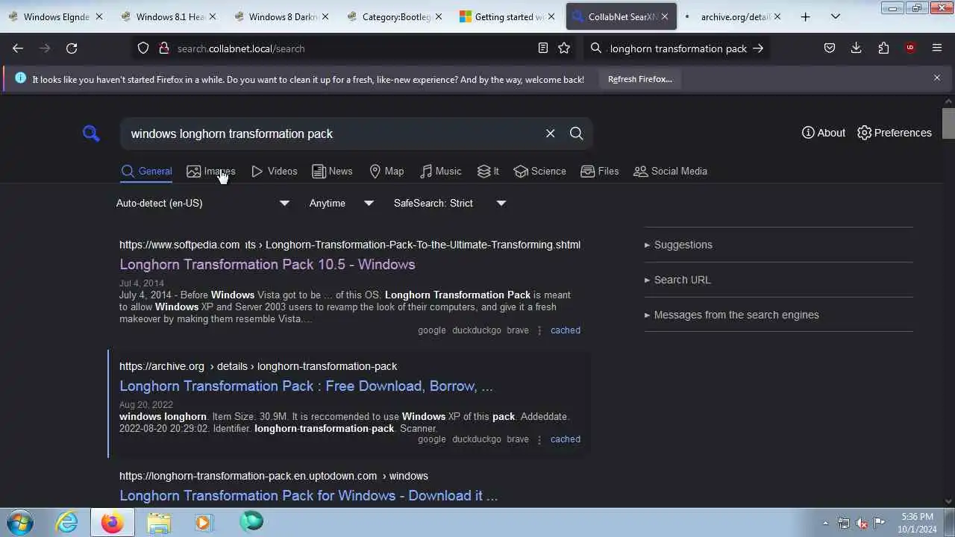Toggle reader view icon in address bar
The image size is (955, 537).
click(x=543, y=48)
